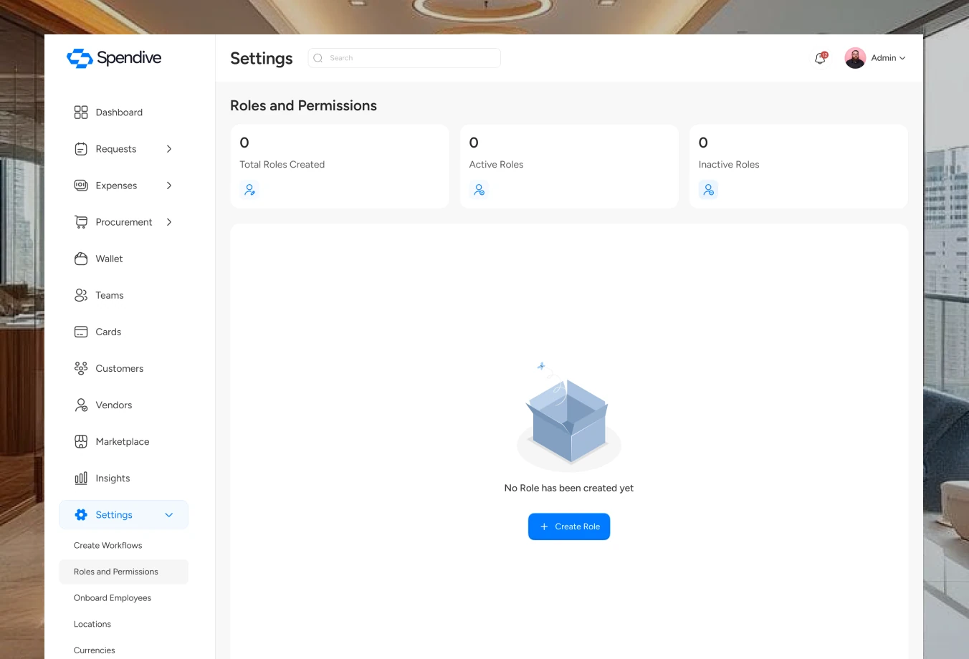This screenshot has height=659, width=969.
Task: Expand the Requests submenu chevron
Action: pos(169,149)
